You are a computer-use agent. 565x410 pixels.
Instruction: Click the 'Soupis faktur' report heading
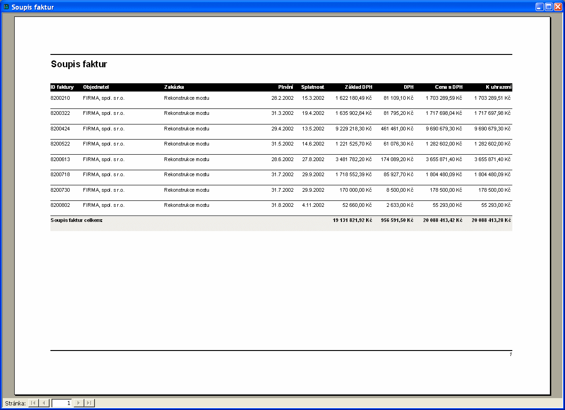coord(79,64)
